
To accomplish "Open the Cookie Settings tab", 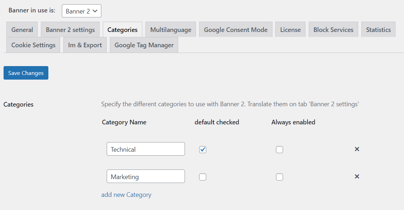I will coord(33,45).
